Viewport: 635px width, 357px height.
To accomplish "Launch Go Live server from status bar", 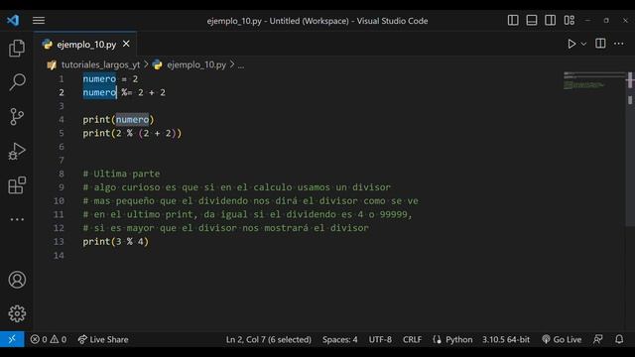I will (562, 339).
